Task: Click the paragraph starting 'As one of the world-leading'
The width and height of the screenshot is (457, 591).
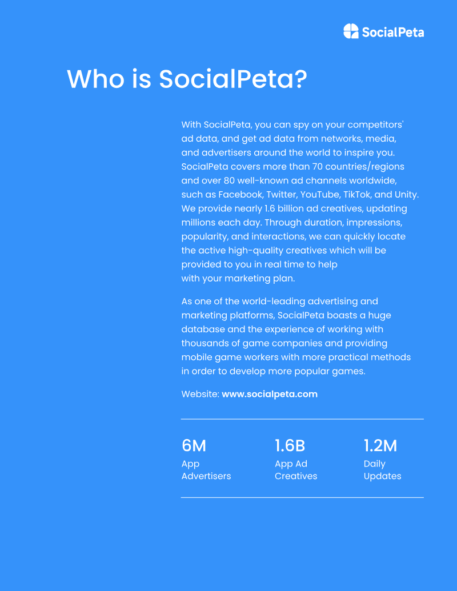Action: click(x=296, y=336)
